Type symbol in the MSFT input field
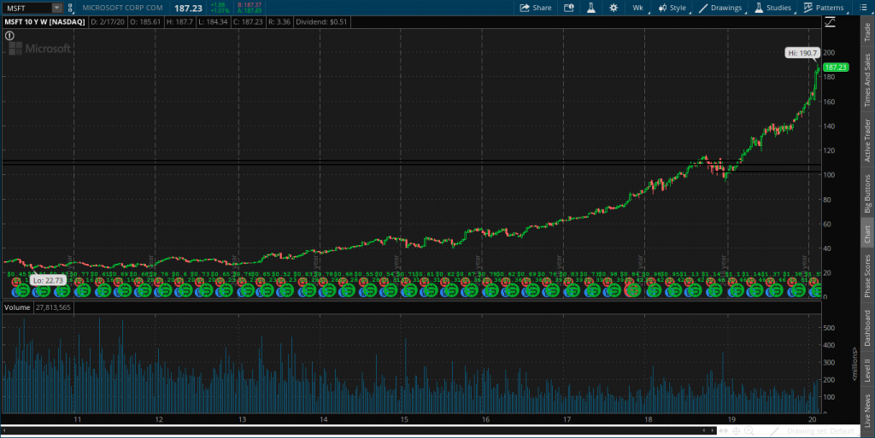The width and height of the screenshot is (875, 438). (x=28, y=8)
